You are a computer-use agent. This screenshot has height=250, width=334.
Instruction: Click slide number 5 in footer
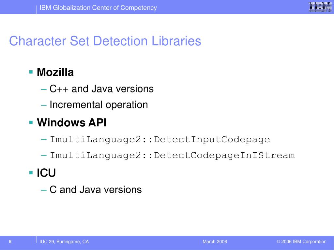[10, 242]
